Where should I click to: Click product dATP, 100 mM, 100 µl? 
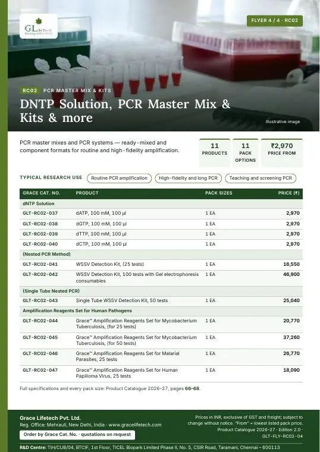point(101,214)
